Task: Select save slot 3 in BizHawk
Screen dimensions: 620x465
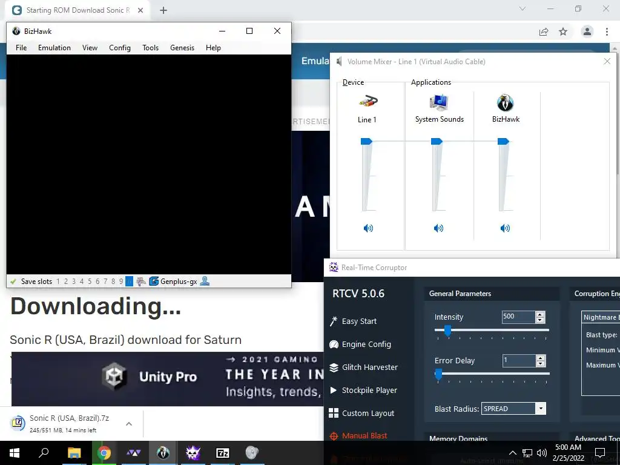Action: tap(73, 282)
